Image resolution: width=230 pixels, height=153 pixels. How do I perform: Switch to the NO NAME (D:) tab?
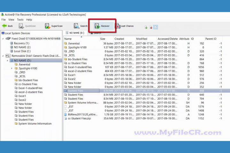tap(75, 33)
